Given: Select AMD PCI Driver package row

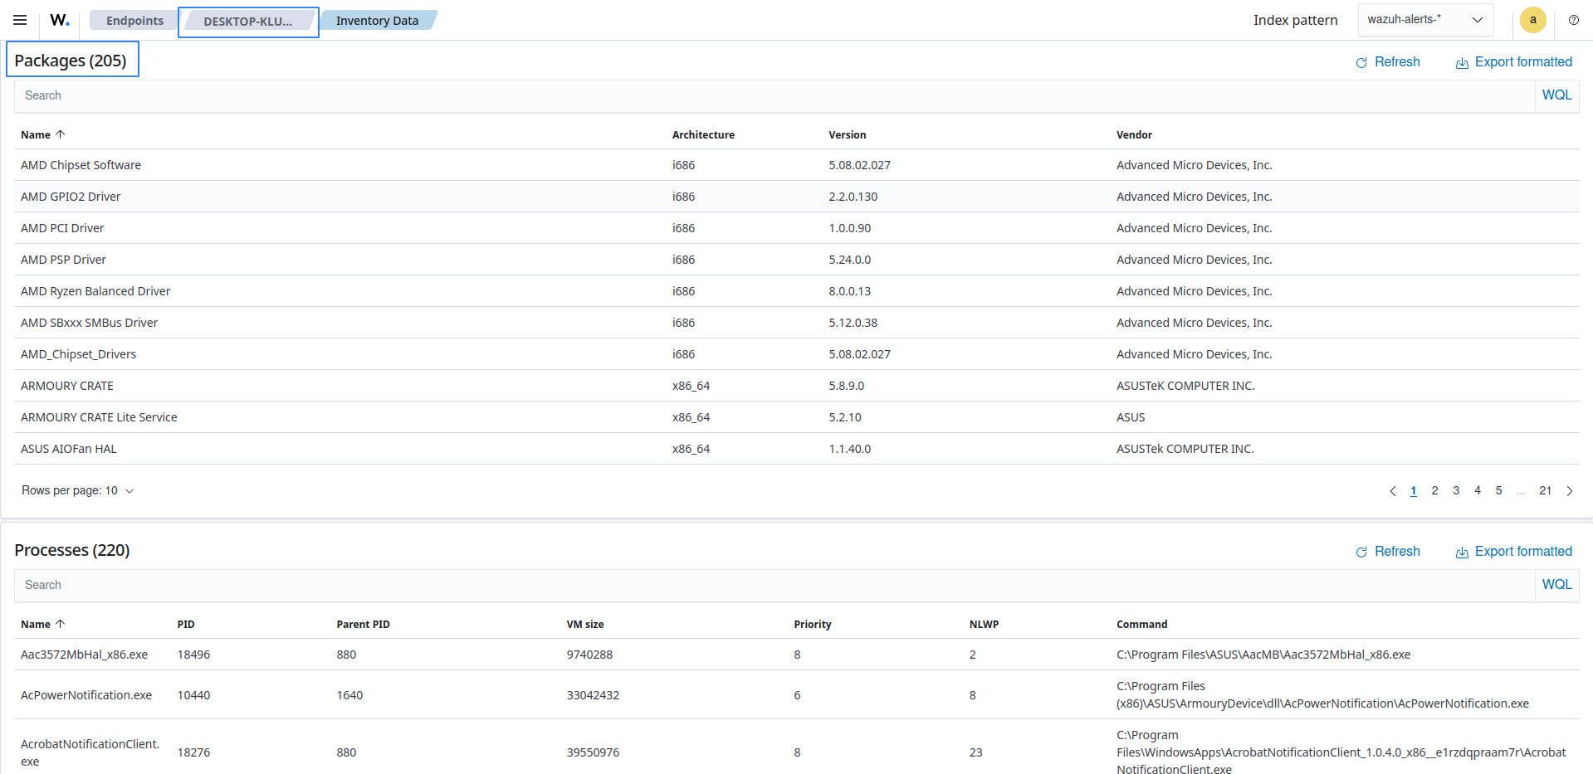Looking at the screenshot, I should (x=797, y=228).
